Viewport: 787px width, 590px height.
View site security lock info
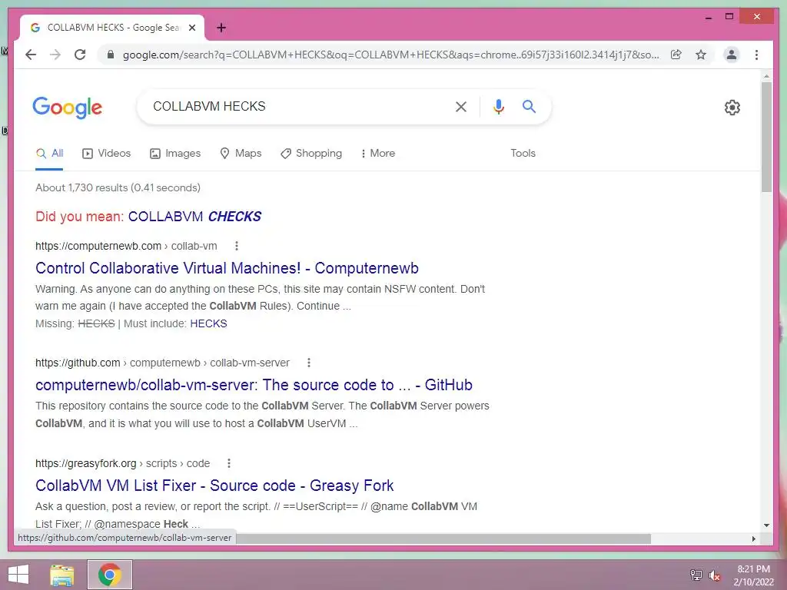(x=111, y=55)
